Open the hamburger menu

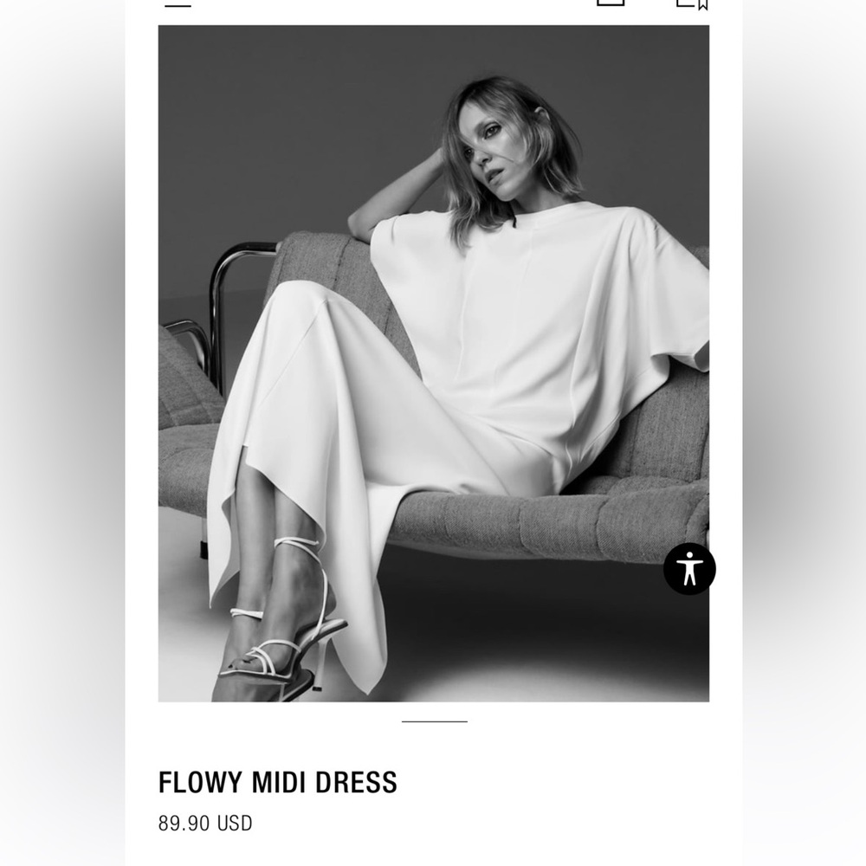178,4
